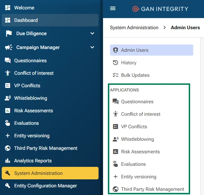Viewport: 204px width, 195px height.
Task: Open History in admin panel
Action: [x=152, y=63]
